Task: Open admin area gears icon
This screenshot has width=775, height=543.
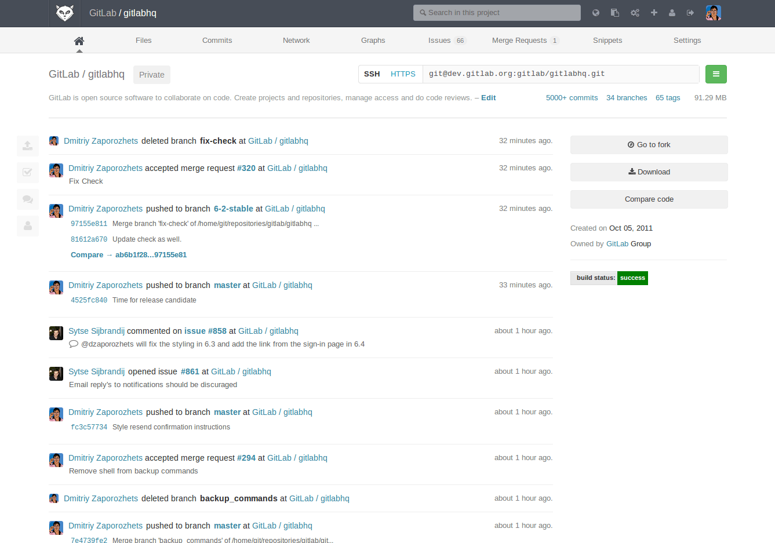Action: (x=635, y=13)
